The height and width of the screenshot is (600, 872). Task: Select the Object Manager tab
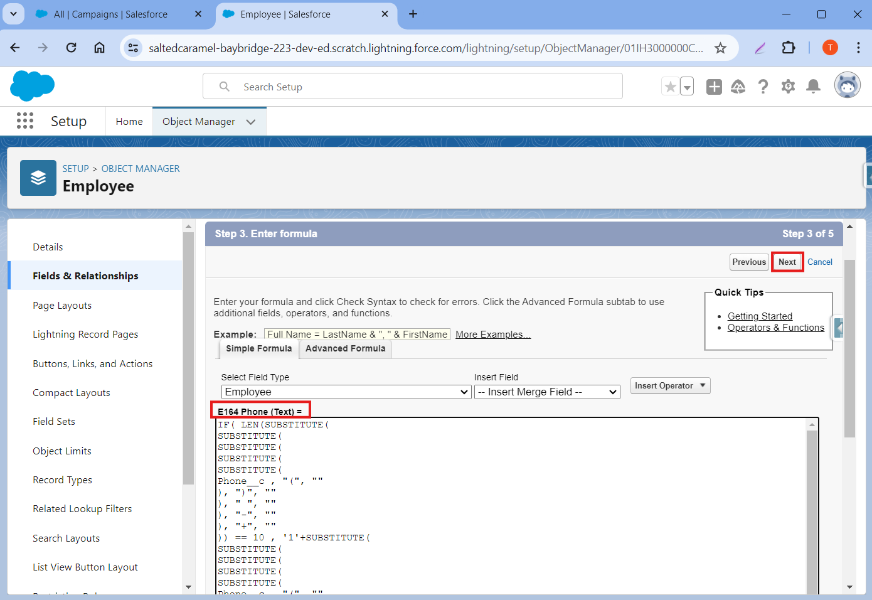(199, 122)
